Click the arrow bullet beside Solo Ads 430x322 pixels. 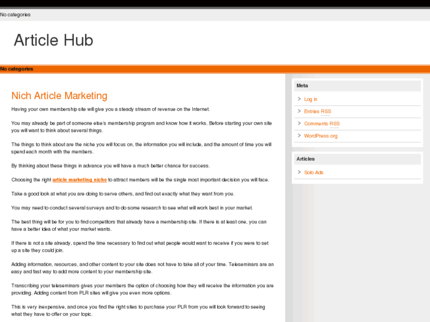click(x=299, y=172)
